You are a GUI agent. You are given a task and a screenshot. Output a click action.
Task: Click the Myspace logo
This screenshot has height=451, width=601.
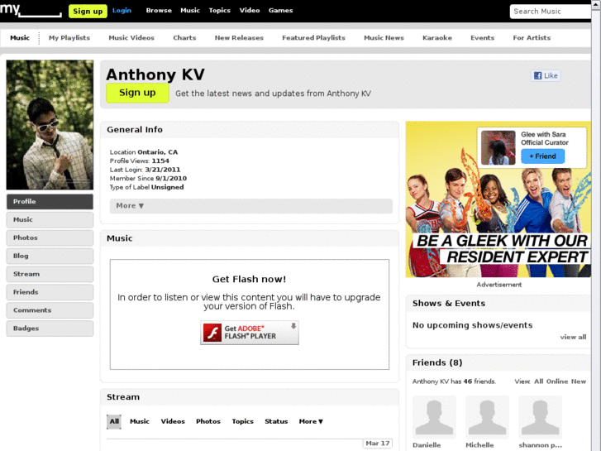tap(31, 10)
